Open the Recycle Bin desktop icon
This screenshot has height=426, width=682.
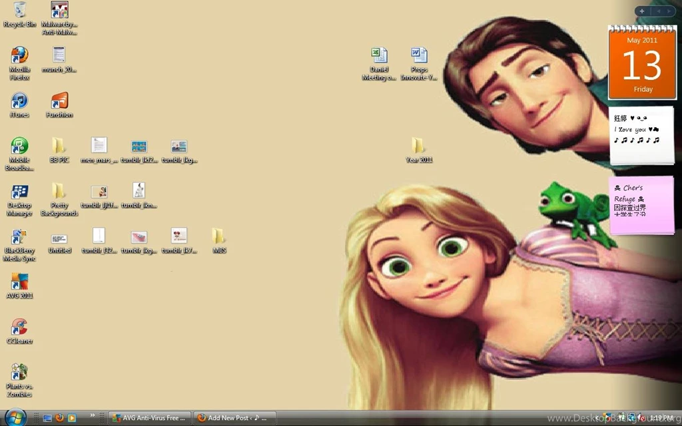19,15
